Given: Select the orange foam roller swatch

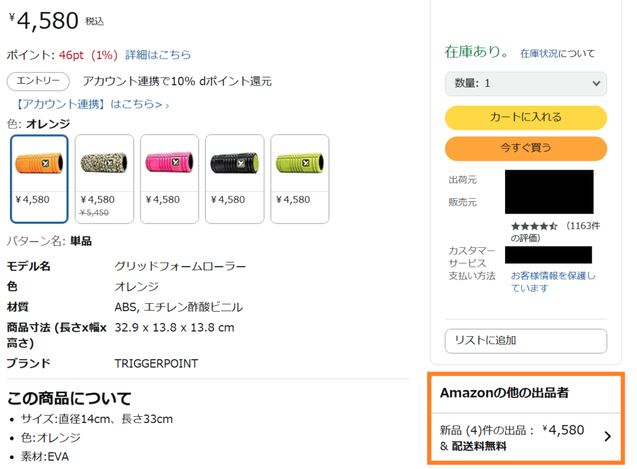Looking at the screenshot, I should [x=39, y=179].
